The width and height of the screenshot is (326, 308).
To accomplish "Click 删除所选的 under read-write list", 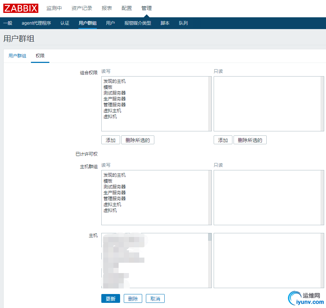I will coord(138,140).
